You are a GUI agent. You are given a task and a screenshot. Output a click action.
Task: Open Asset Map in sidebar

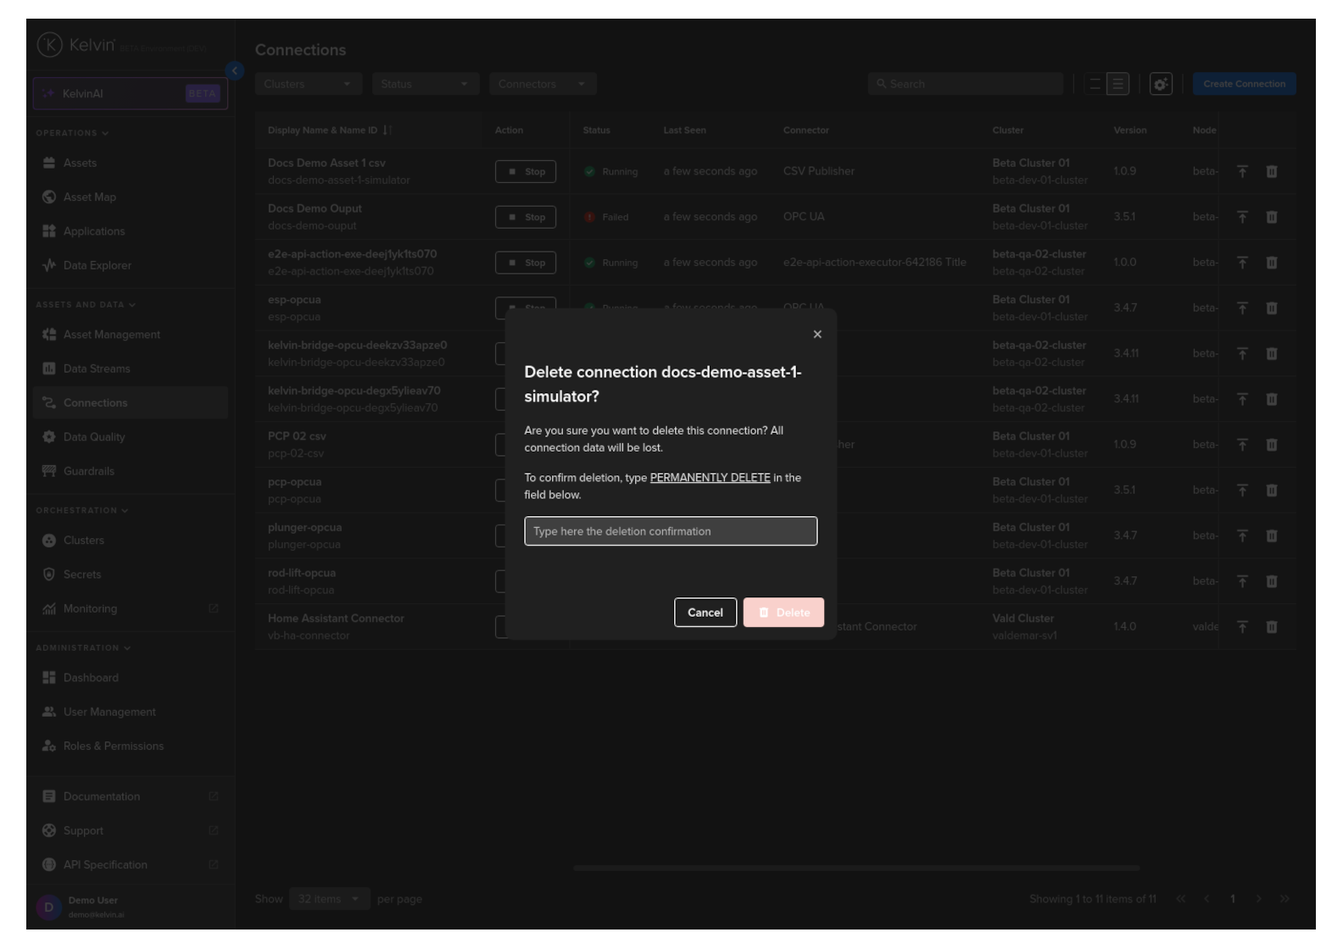(x=89, y=197)
